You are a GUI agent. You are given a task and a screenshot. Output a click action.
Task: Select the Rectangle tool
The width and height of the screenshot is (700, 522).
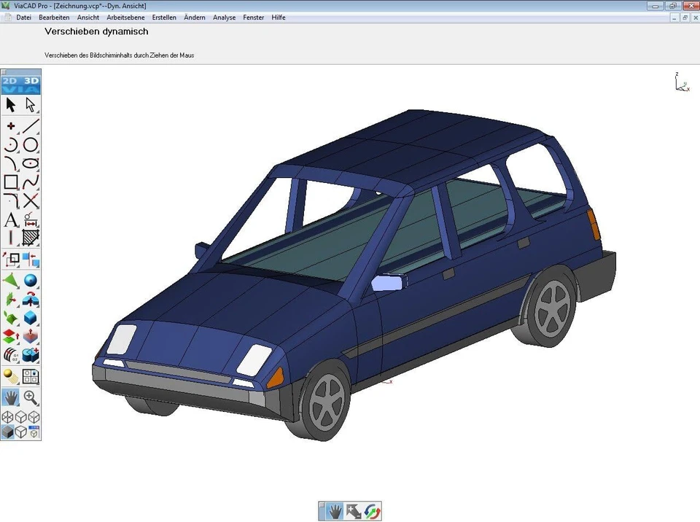coord(10,182)
